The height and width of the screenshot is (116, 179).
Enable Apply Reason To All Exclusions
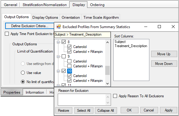tap(115, 96)
